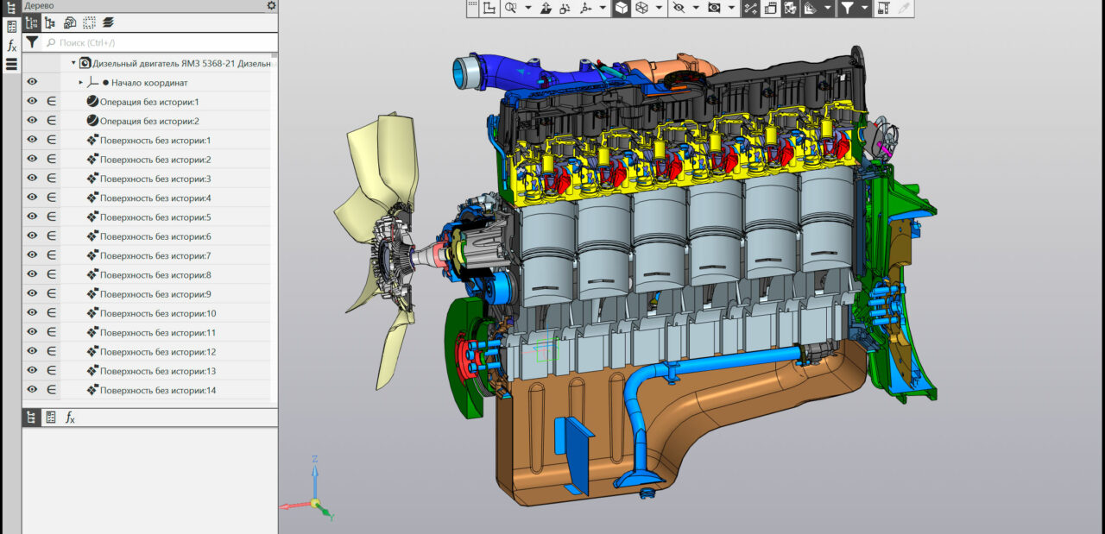The image size is (1105, 534).
Task: Hide Поверхность без истории:1 with eye icon
Action: (x=32, y=140)
